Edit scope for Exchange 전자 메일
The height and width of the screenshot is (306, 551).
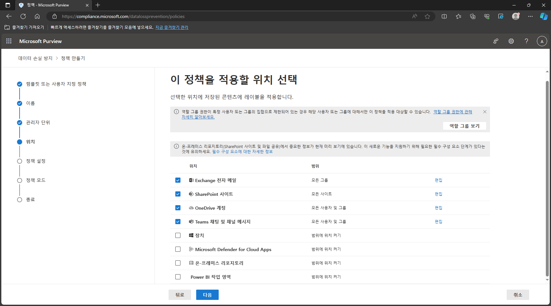439,180
